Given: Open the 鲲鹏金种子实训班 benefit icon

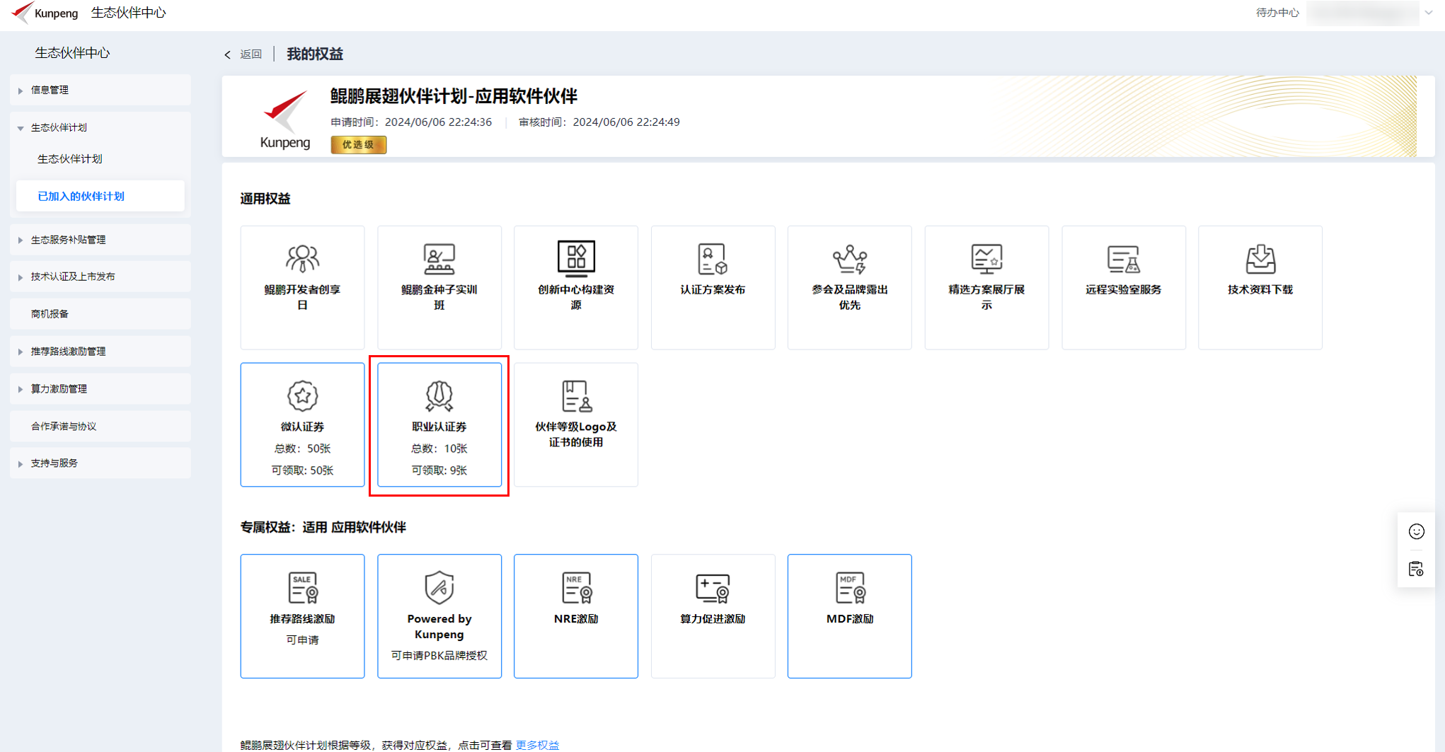Looking at the screenshot, I should [439, 258].
